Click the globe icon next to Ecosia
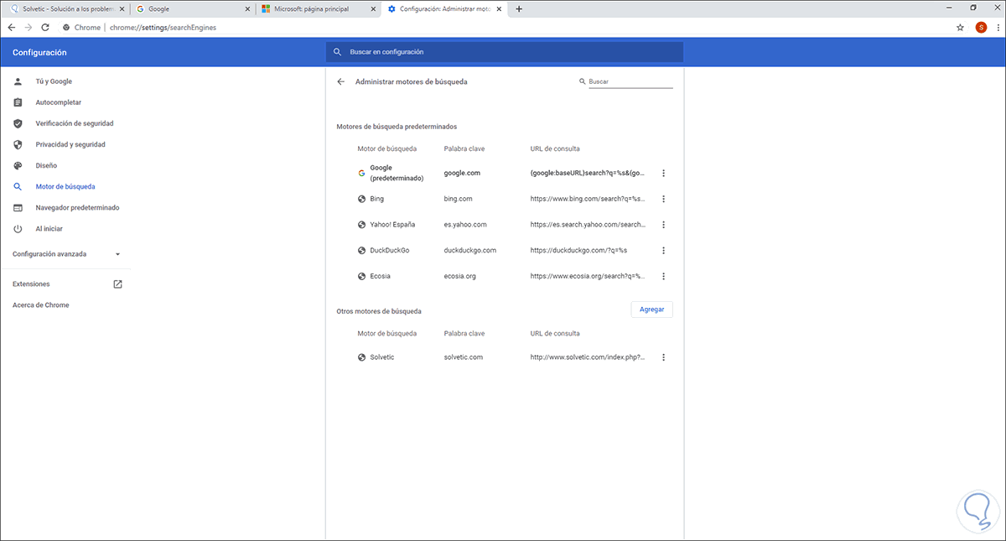The image size is (1006, 541). 362,276
